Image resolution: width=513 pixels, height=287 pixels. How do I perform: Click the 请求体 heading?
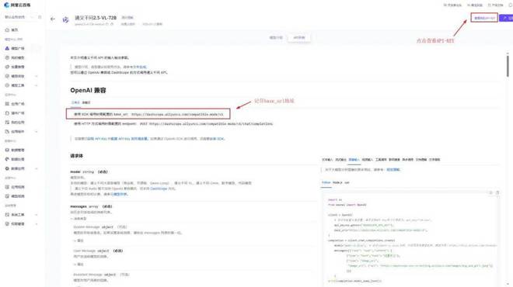76,156
